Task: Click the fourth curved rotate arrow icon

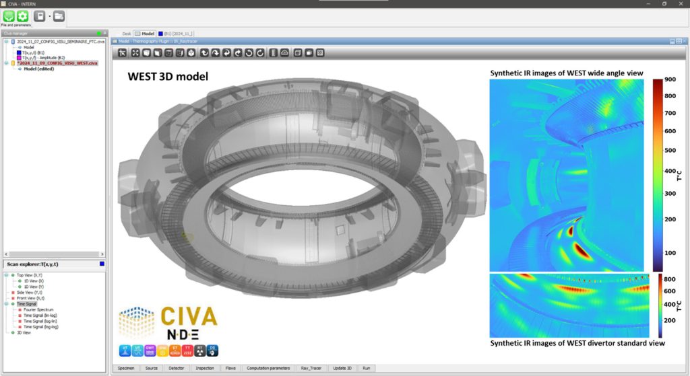Action: pos(238,52)
